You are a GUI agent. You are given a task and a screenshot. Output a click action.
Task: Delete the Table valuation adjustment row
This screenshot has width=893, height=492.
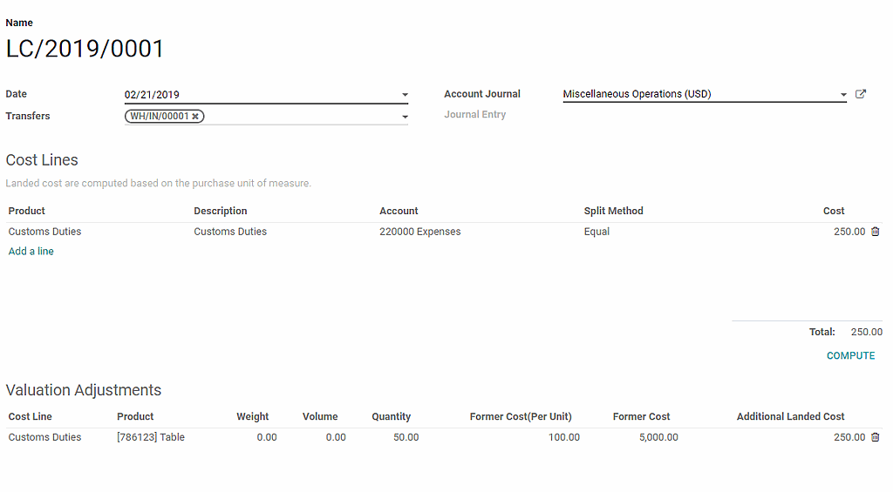click(876, 437)
